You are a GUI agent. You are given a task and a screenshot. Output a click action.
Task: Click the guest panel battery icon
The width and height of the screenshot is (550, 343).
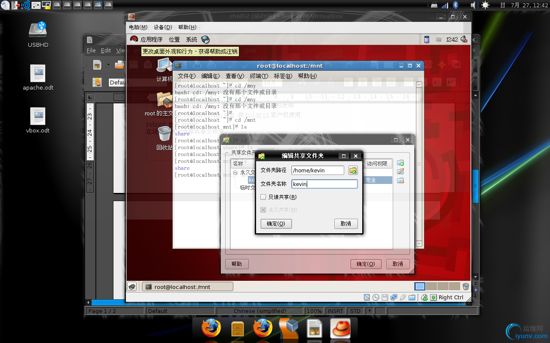pyautogui.click(x=427, y=39)
